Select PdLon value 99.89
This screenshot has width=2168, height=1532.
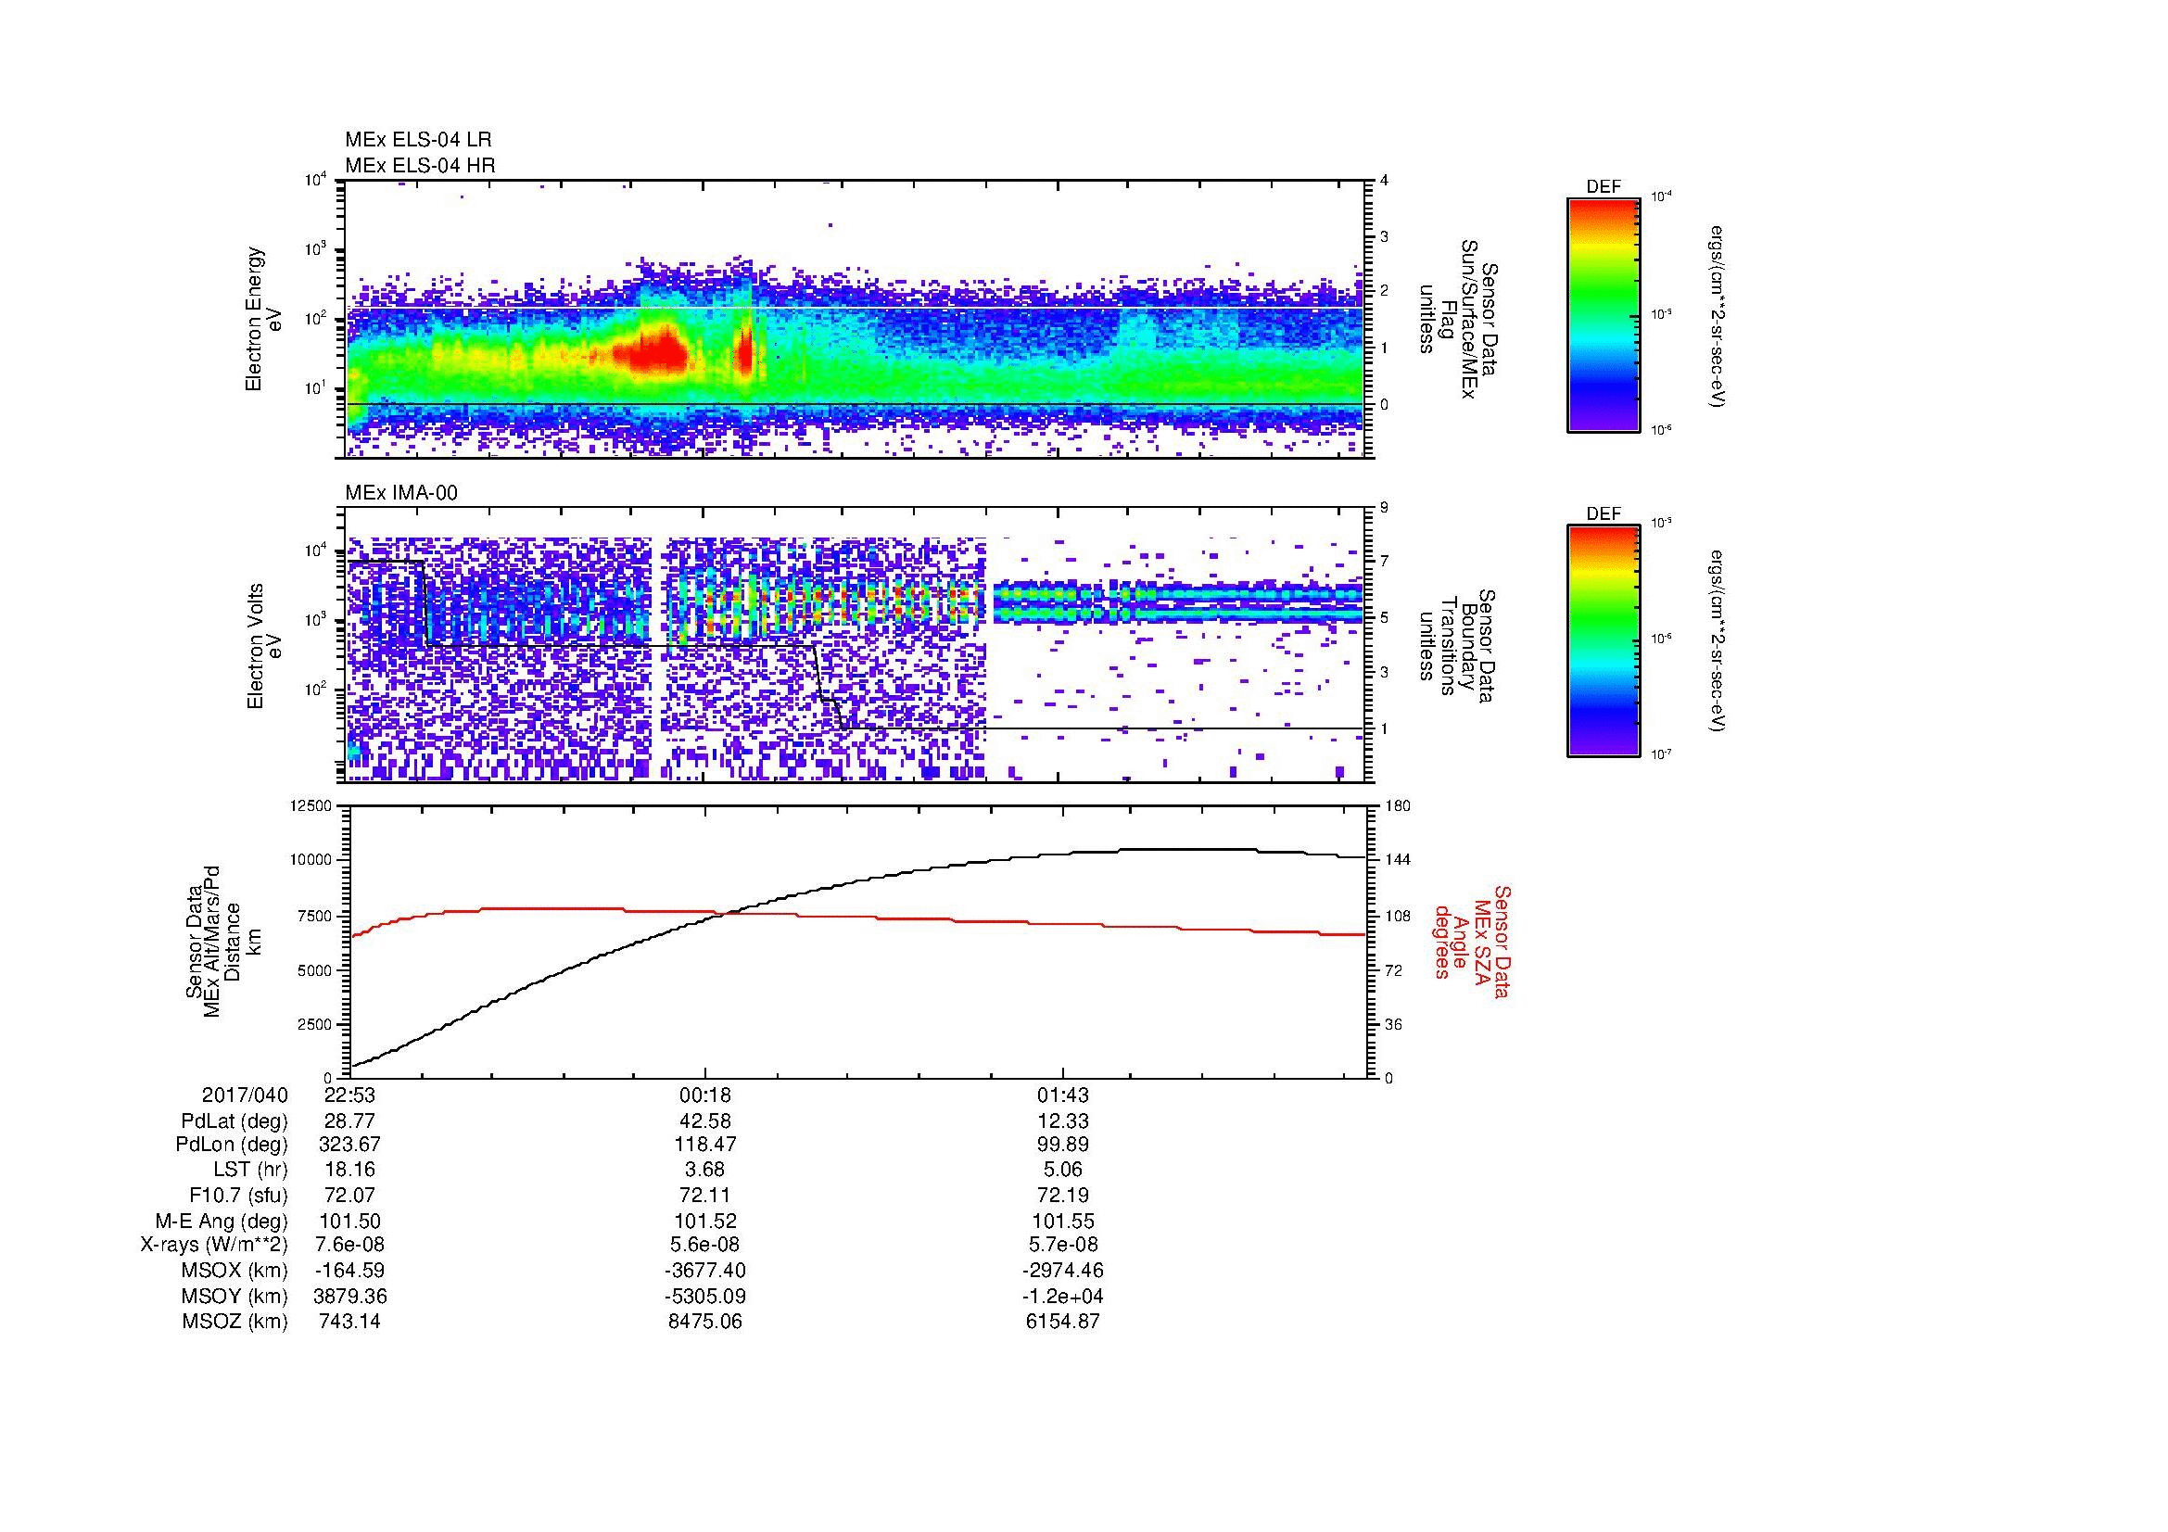tap(1063, 1145)
